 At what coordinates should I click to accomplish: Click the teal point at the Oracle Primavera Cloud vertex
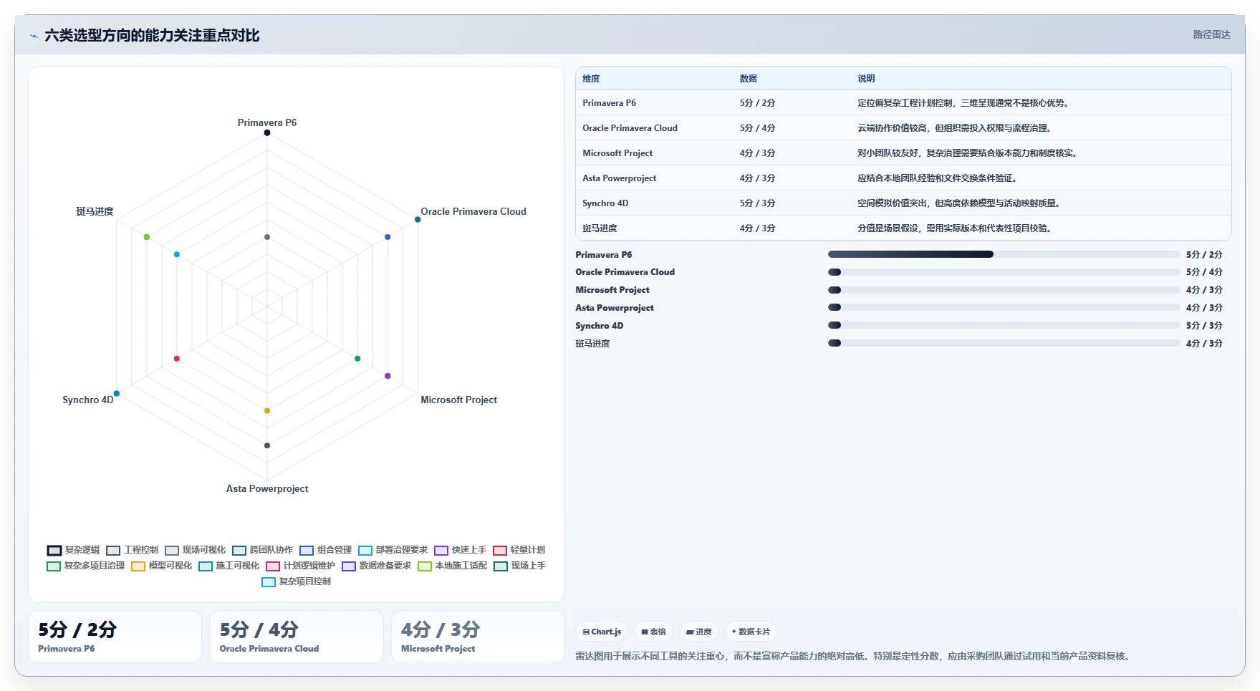pyautogui.click(x=418, y=219)
